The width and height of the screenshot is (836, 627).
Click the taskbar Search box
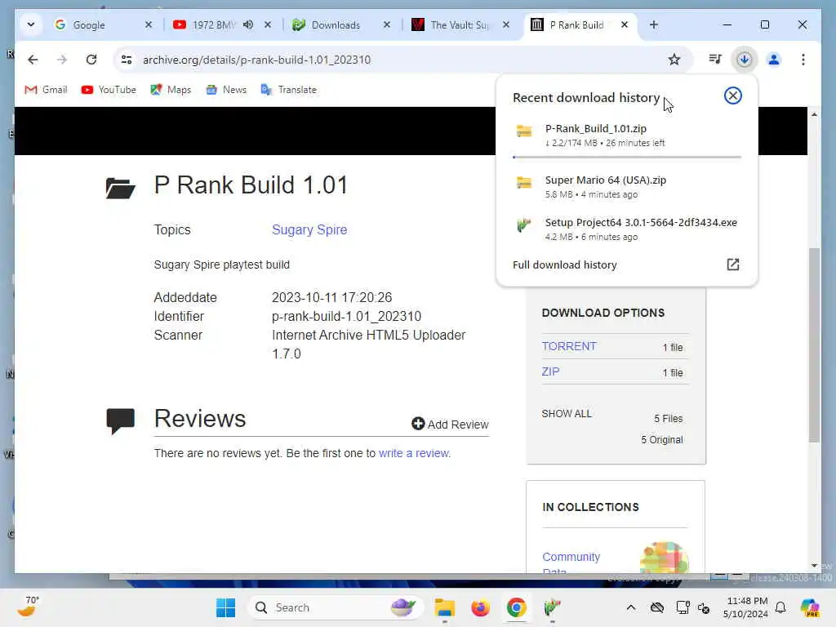point(335,607)
